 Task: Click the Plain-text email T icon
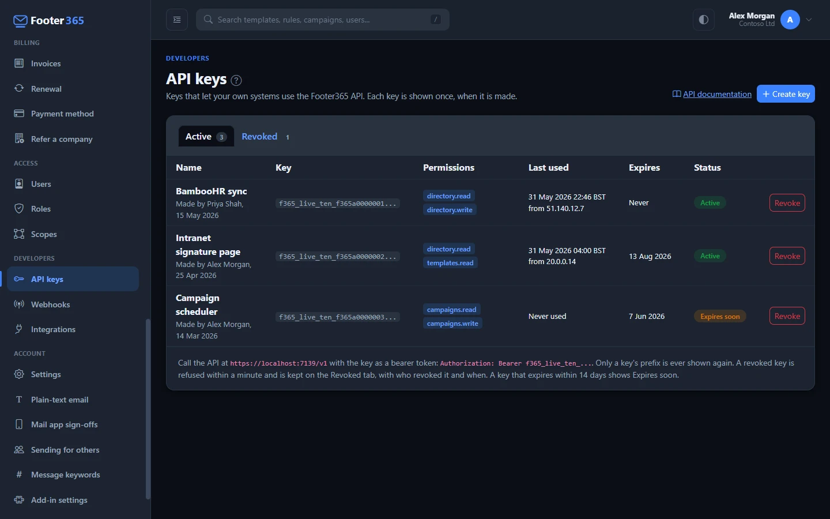19,400
